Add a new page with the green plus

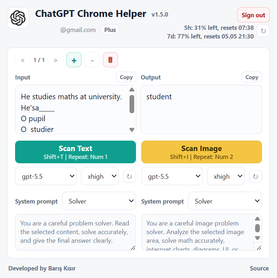pos(74,60)
